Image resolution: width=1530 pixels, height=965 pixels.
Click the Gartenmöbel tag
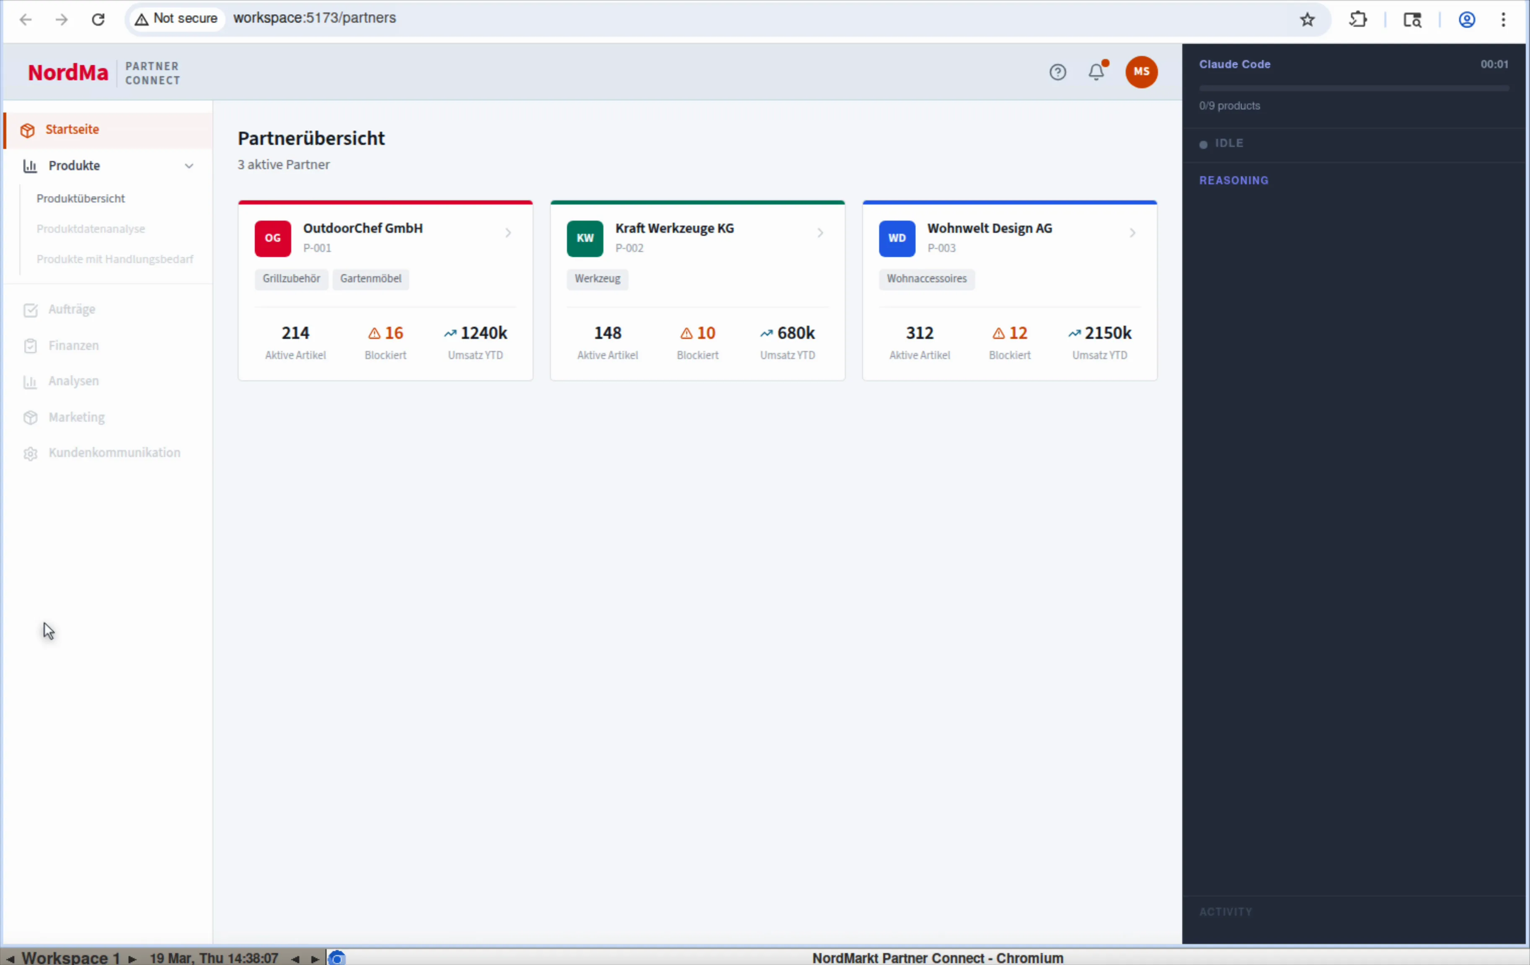click(370, 279)
